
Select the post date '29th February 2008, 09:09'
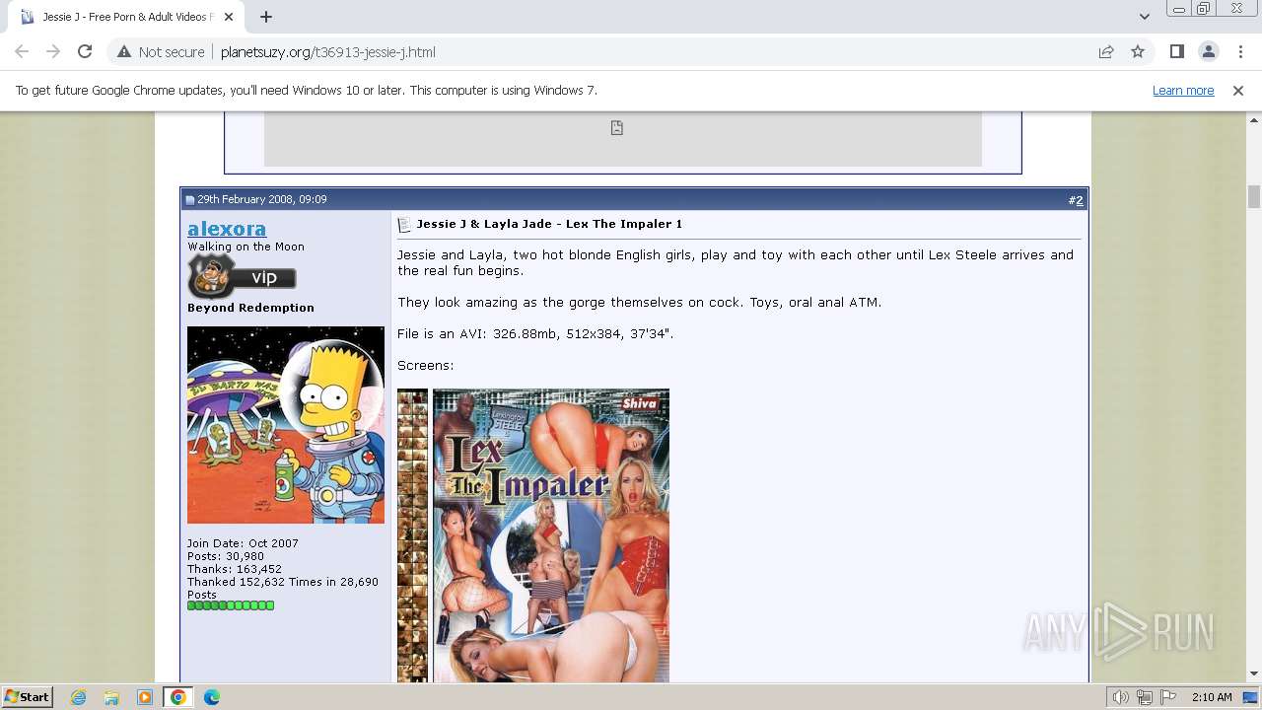262,199
